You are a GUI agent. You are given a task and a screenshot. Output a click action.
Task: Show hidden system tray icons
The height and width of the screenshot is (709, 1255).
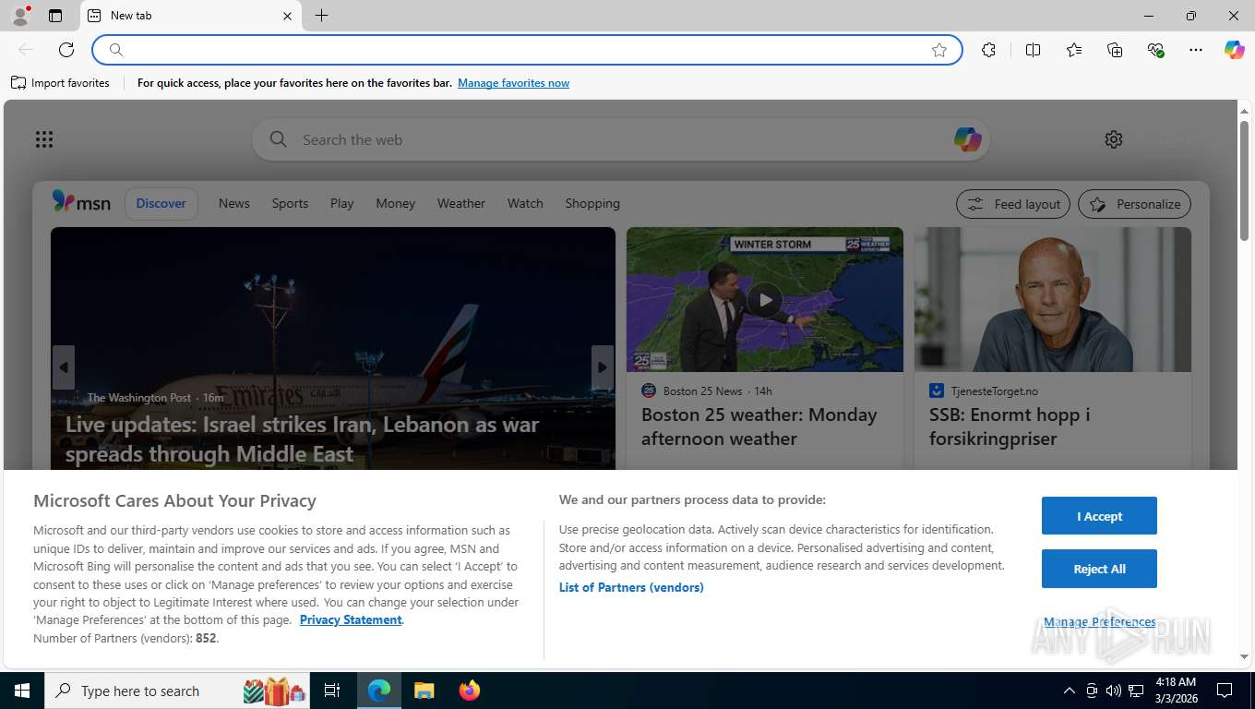1069,691
